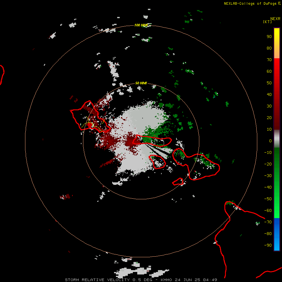This screenshot has height=282, width=282.
Task: Click the -50 value on the velocity scale
Action: pyautogui.click(x=268, y=199)
